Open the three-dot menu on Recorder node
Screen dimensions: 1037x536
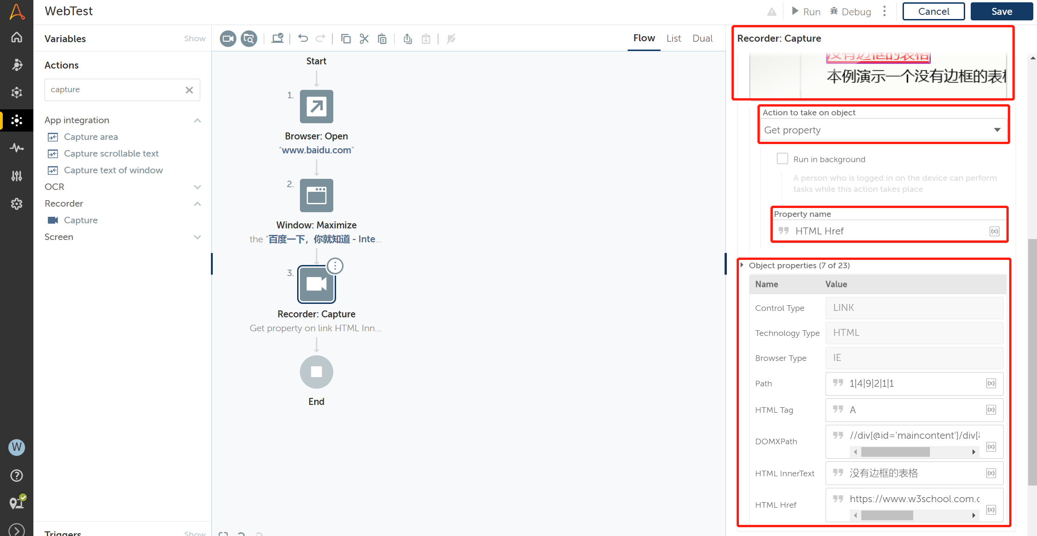(x=335, y=266)
